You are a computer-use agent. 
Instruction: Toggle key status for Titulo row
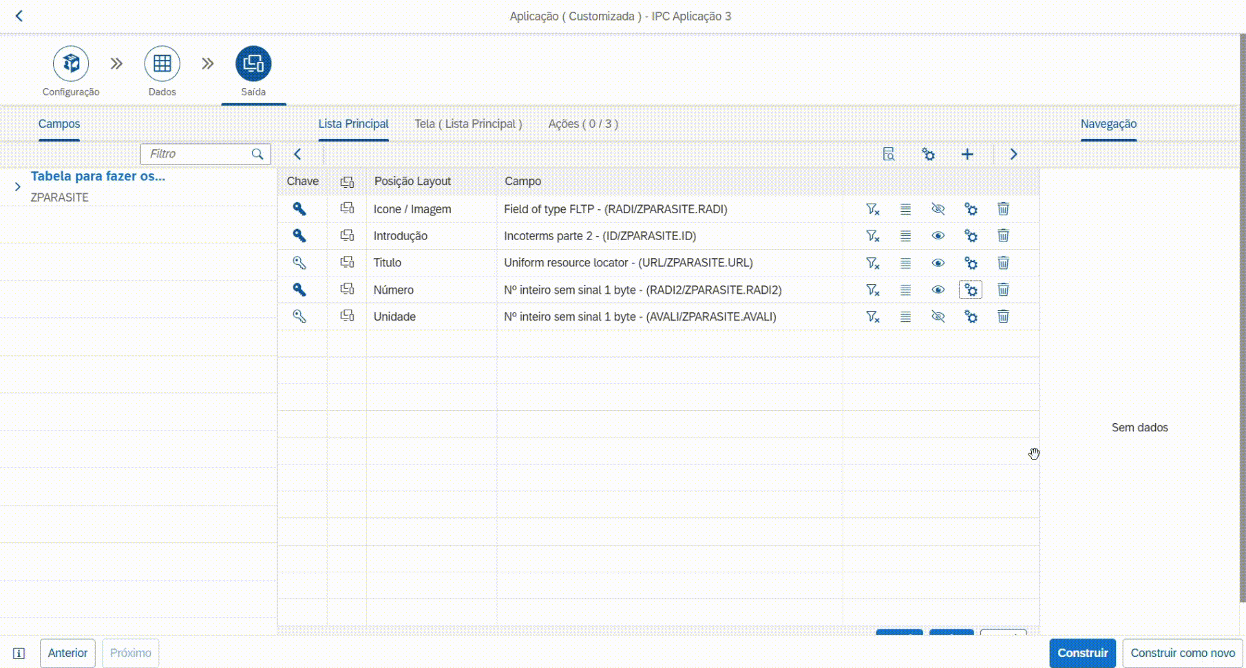(x=299, y=263)
